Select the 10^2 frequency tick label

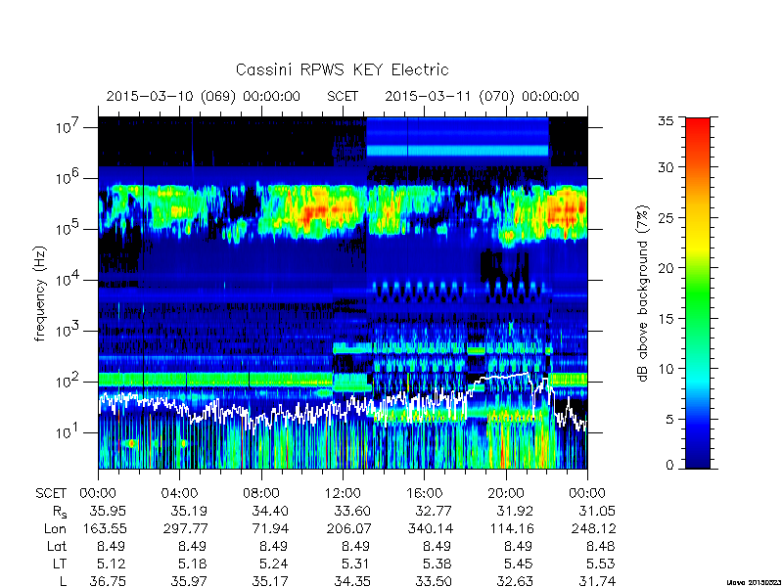click(x=69, y=382)
